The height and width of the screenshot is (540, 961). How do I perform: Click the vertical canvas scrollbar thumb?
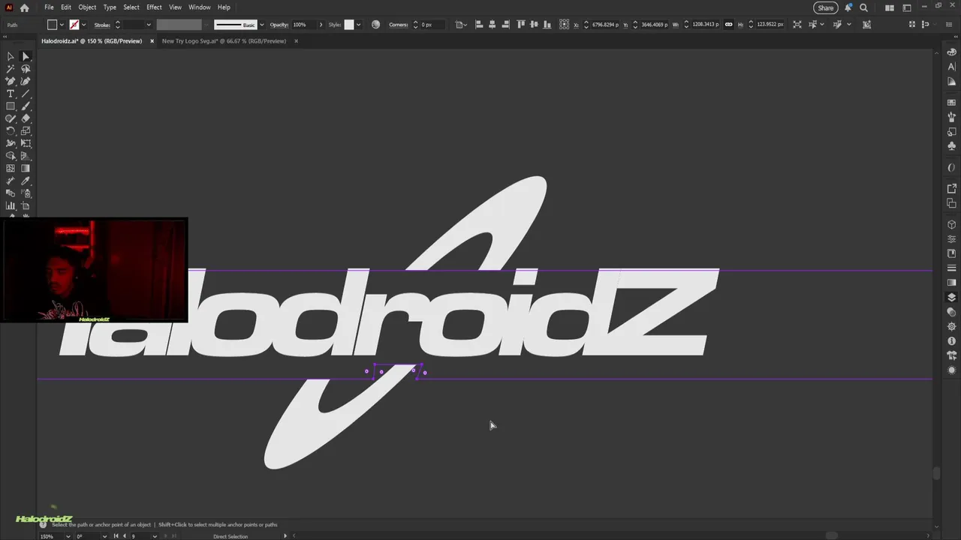935,473
